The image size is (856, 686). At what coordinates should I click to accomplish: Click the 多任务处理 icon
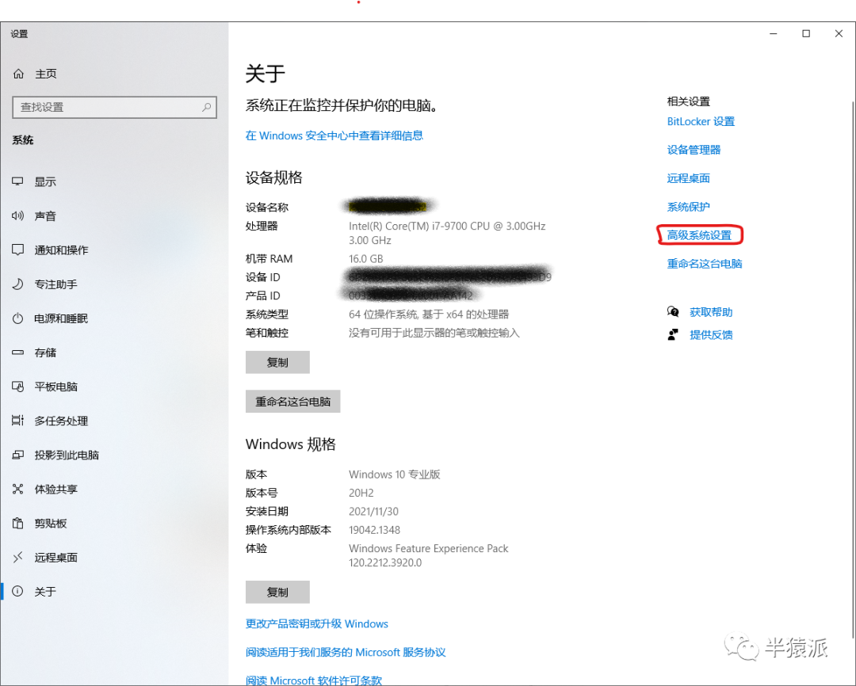coord(18,420)
